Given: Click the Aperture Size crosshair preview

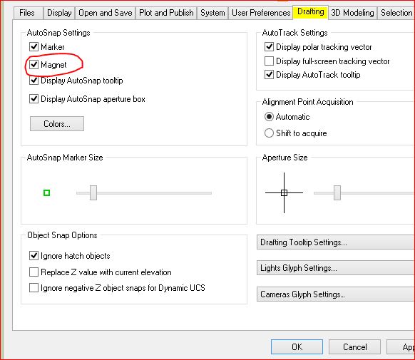Looking at the screenshot, I should (284, 192).
